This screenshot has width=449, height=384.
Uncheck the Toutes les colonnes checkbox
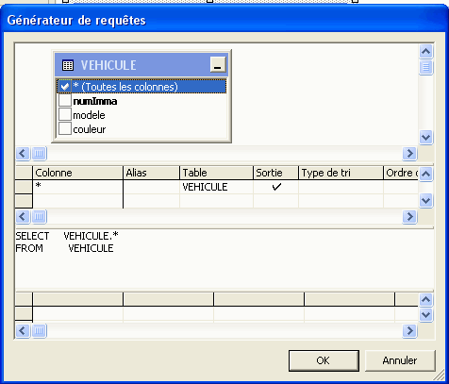point(65,87)
